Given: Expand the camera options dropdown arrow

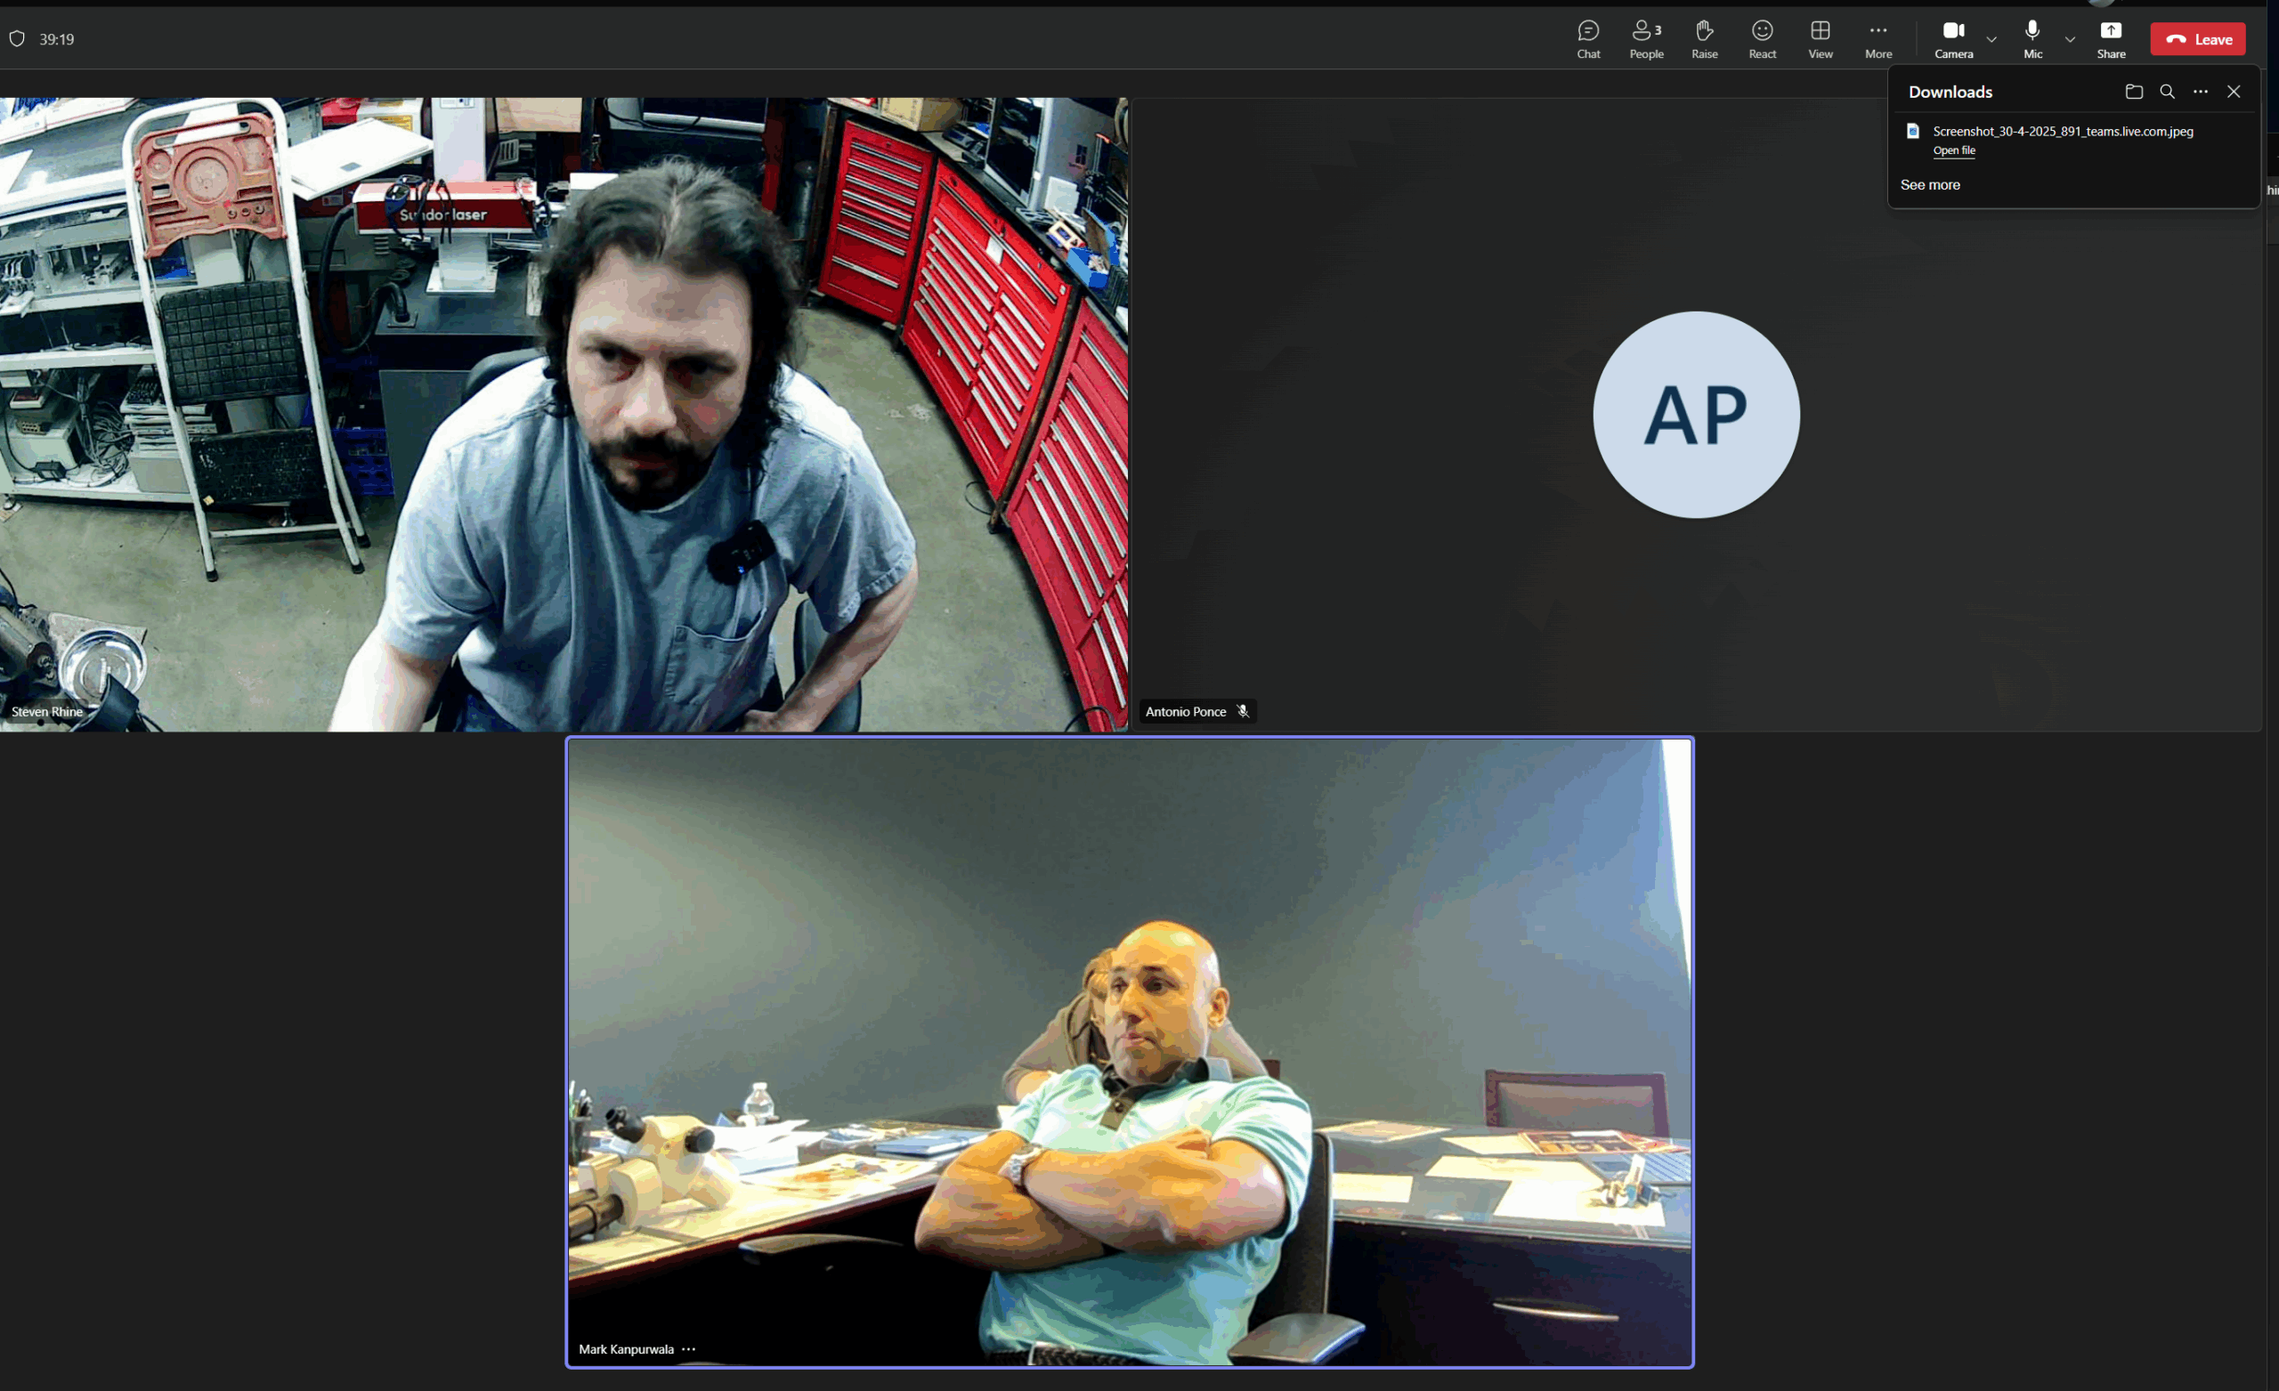Looking at the screenshot, I should coord(1991,40).
